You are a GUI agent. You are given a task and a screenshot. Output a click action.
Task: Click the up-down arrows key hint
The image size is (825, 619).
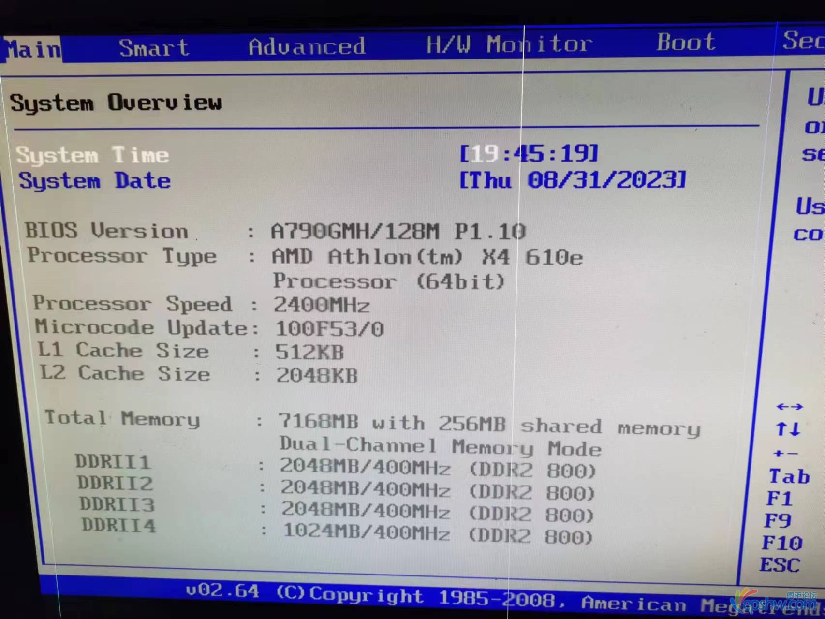[x=788, y=429]
